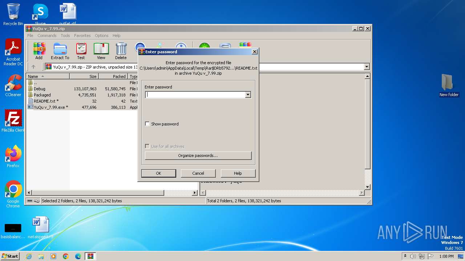Open Recycle Bin desktop icon
This screenshot has height=261, width=465.
pos(13,14)
